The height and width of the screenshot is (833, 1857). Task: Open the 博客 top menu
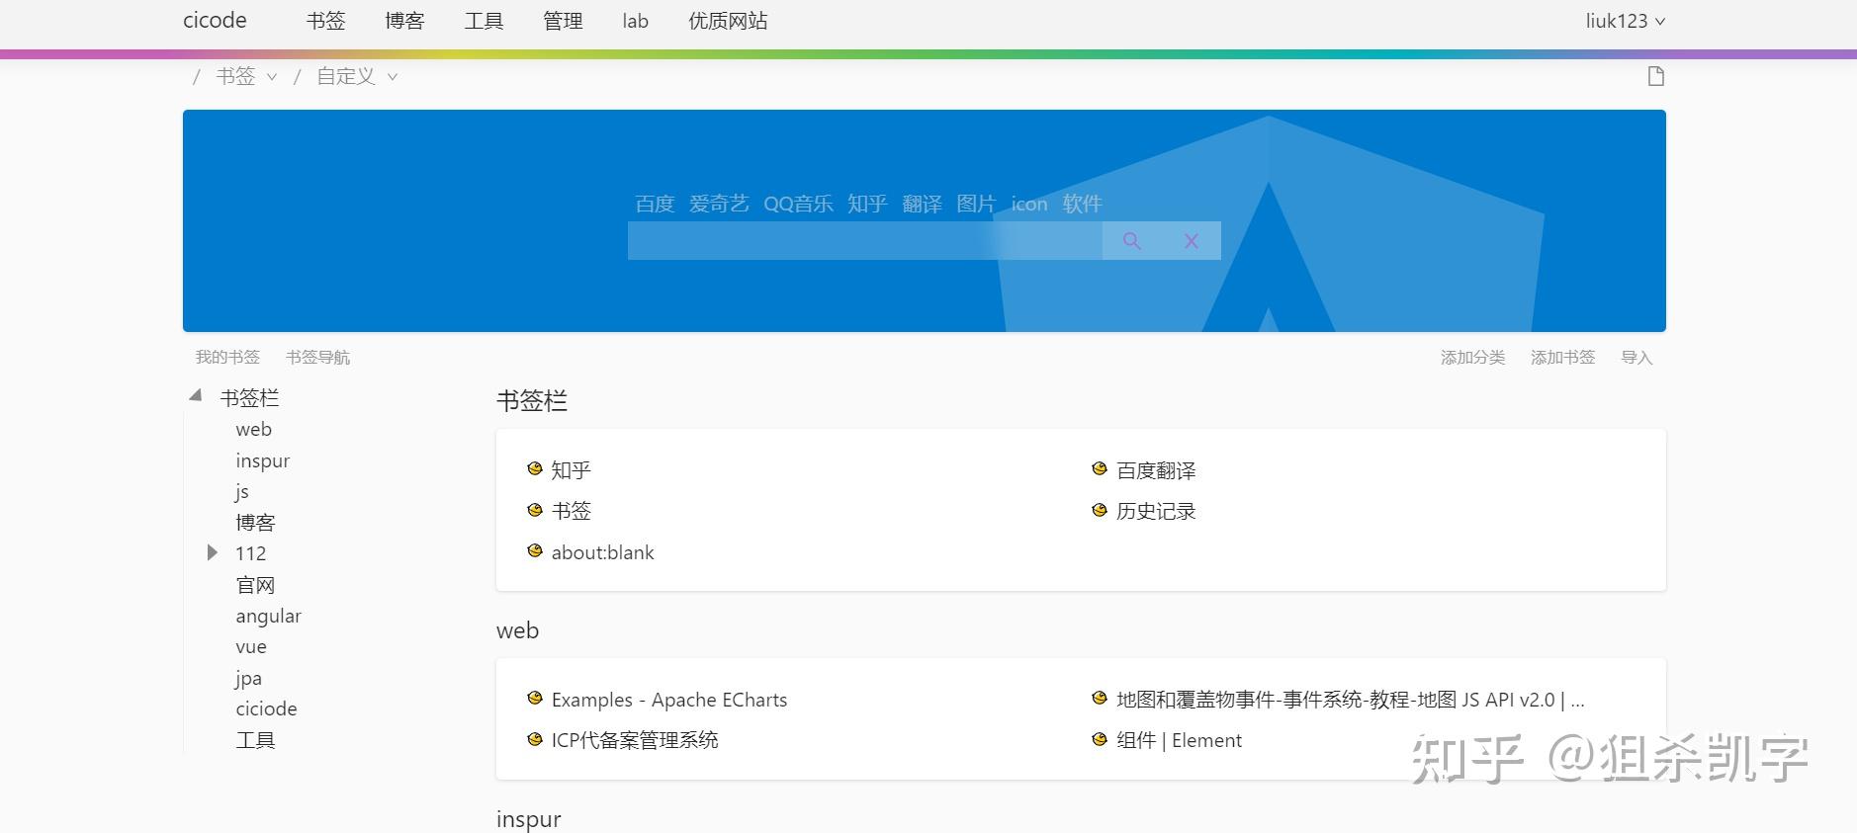tap(404, 21)
